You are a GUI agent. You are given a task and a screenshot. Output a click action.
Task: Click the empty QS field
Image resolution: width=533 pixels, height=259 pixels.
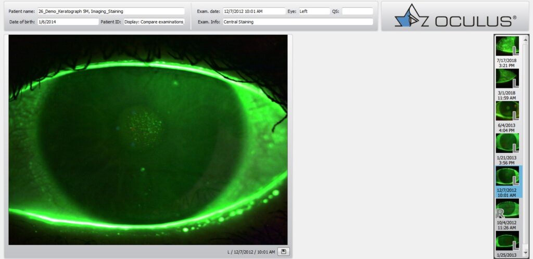[357, 11]
